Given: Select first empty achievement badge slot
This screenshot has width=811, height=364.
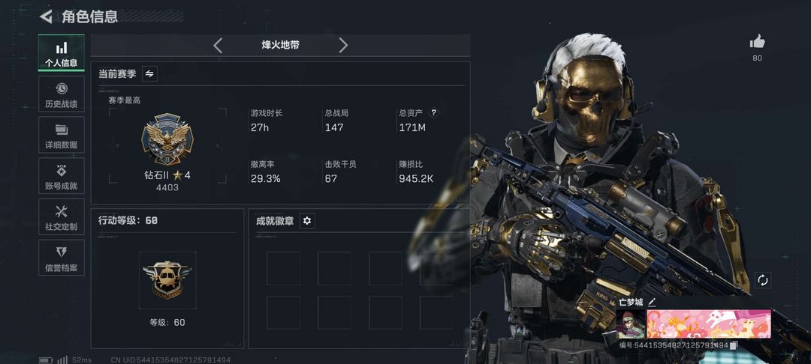Looking at the screenshot, I should coord(283,269).
